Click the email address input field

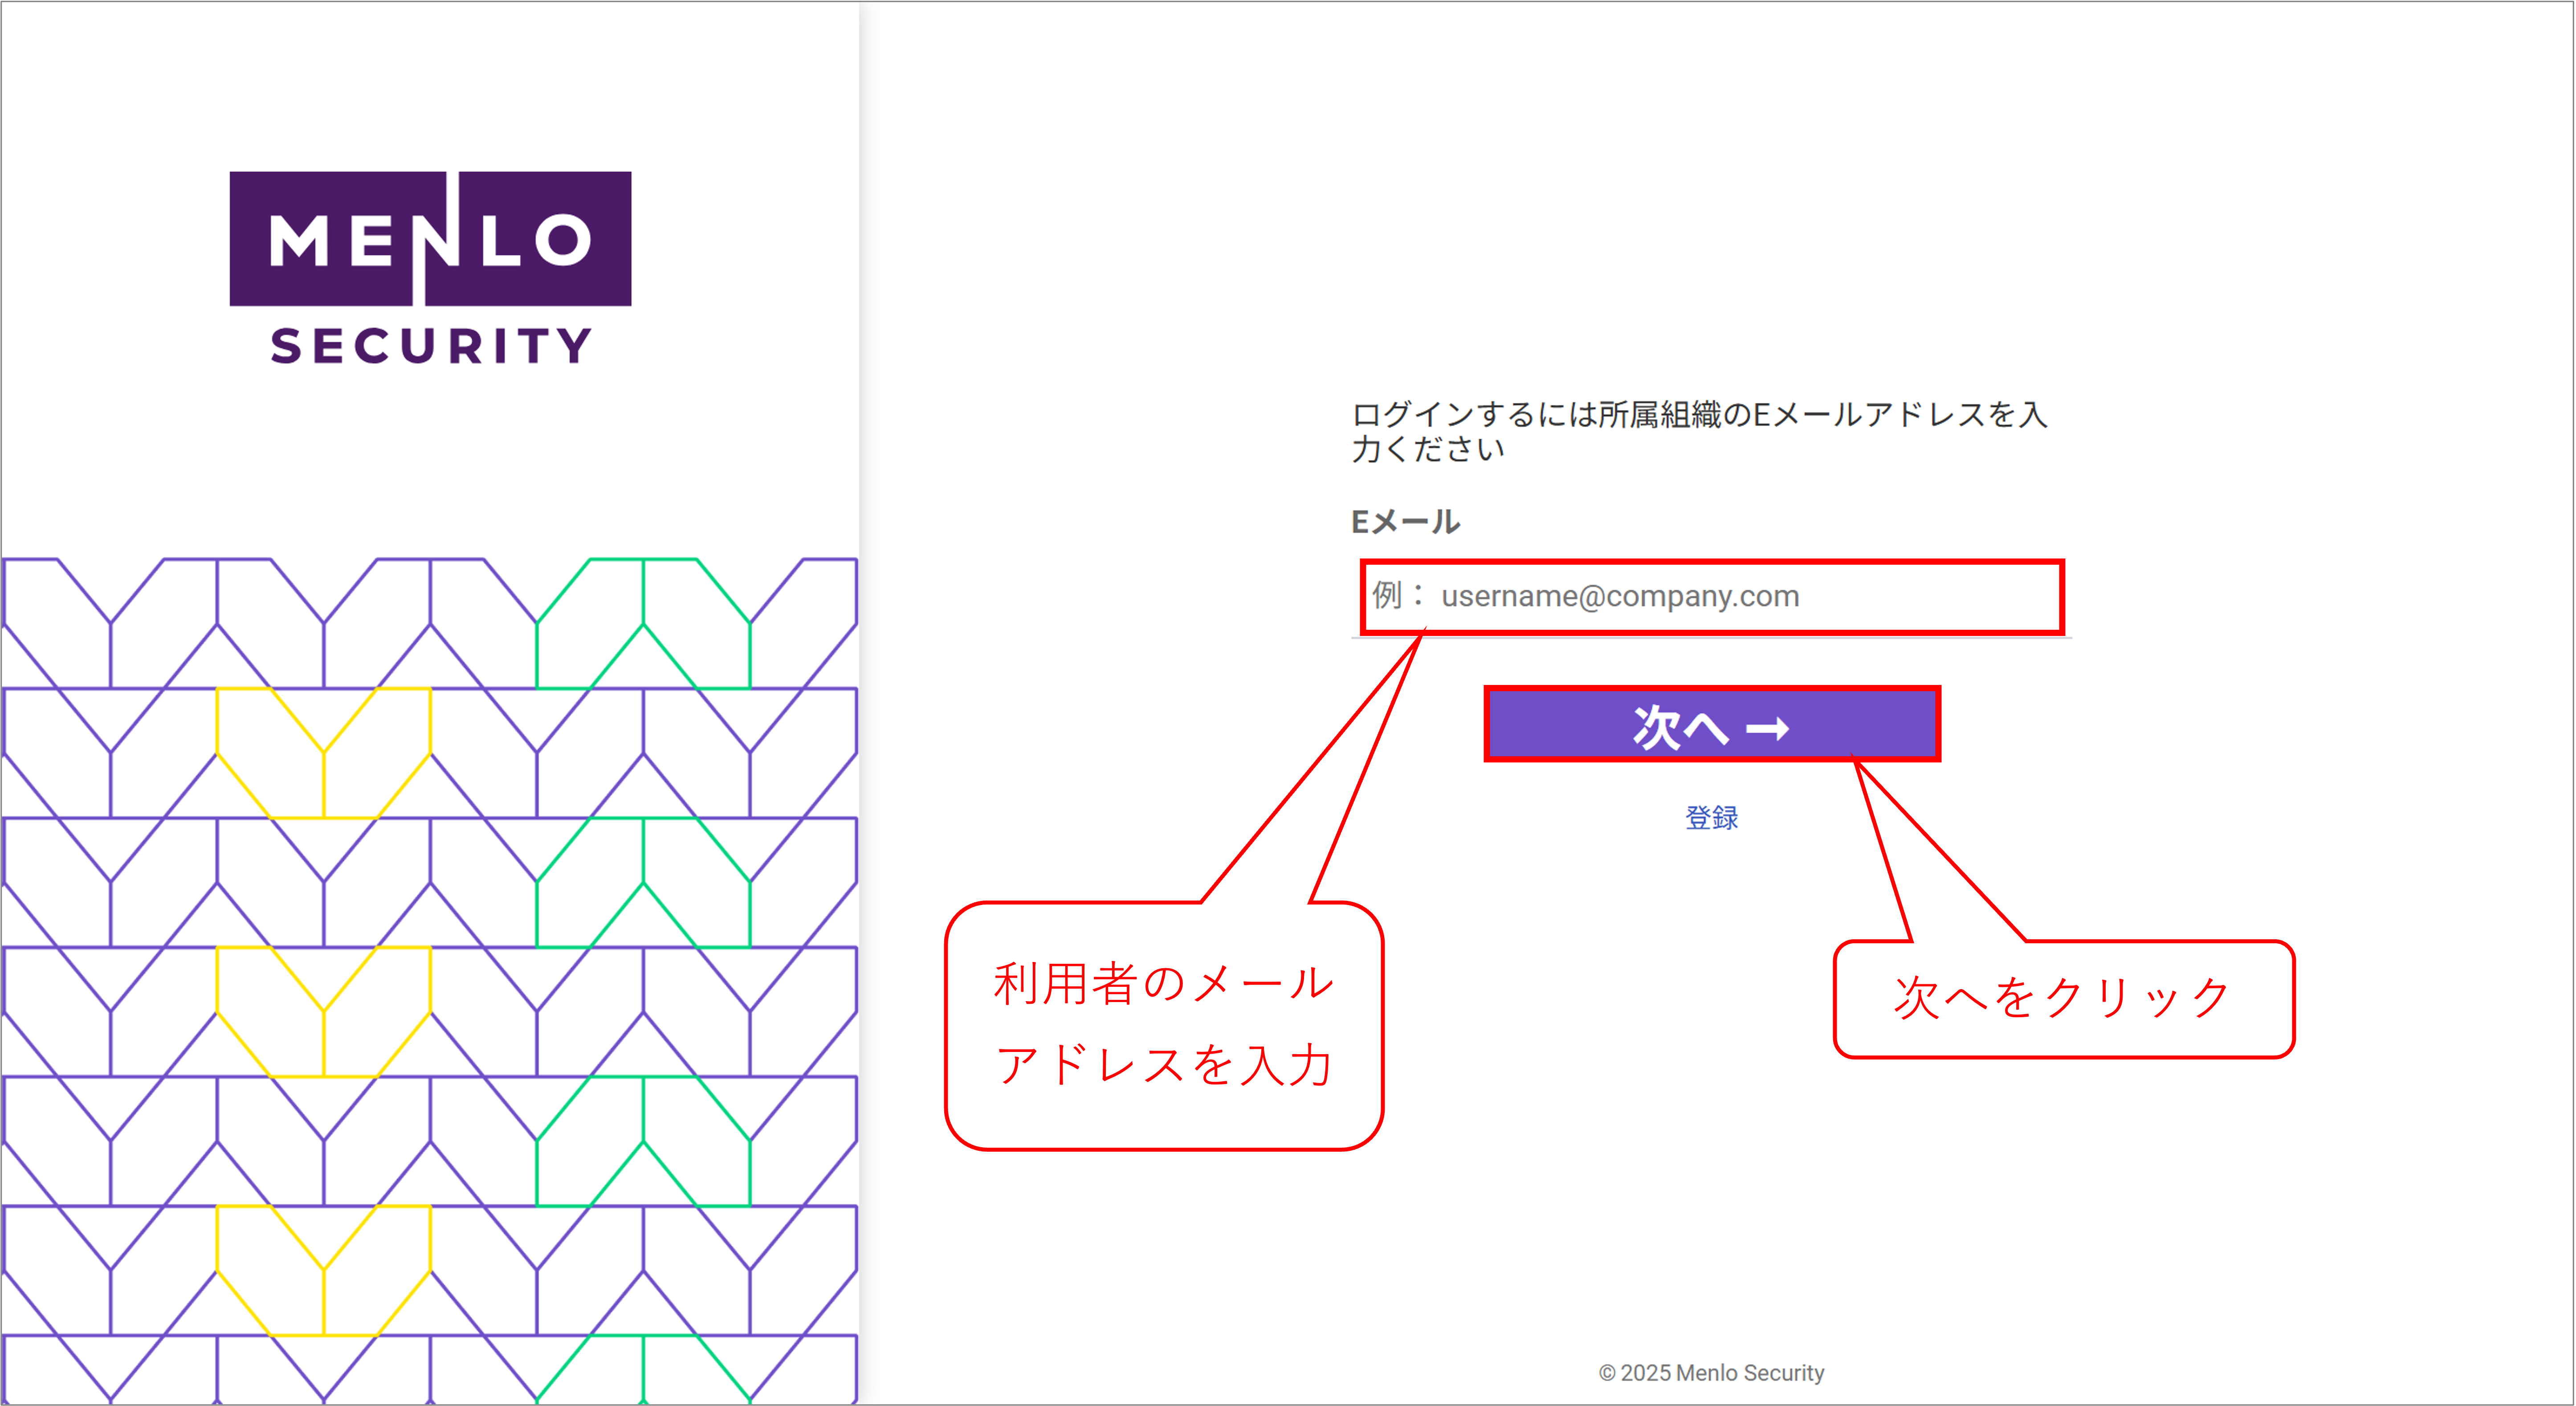tap(1712, 597)
